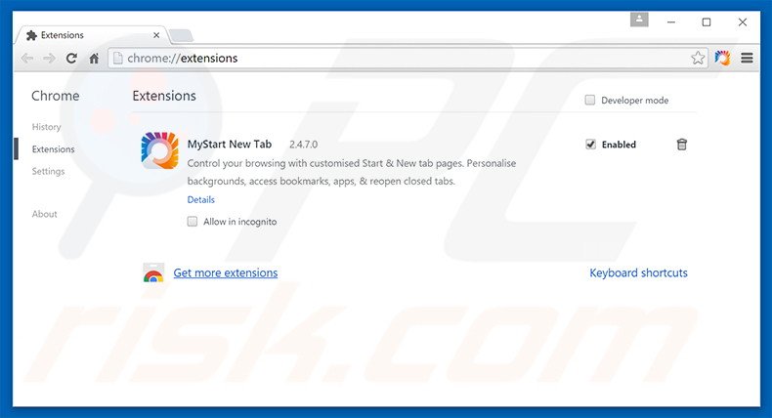Minimize the Chrome window
The height and width of the screenshot is (418, 772).
coord(670,22)
